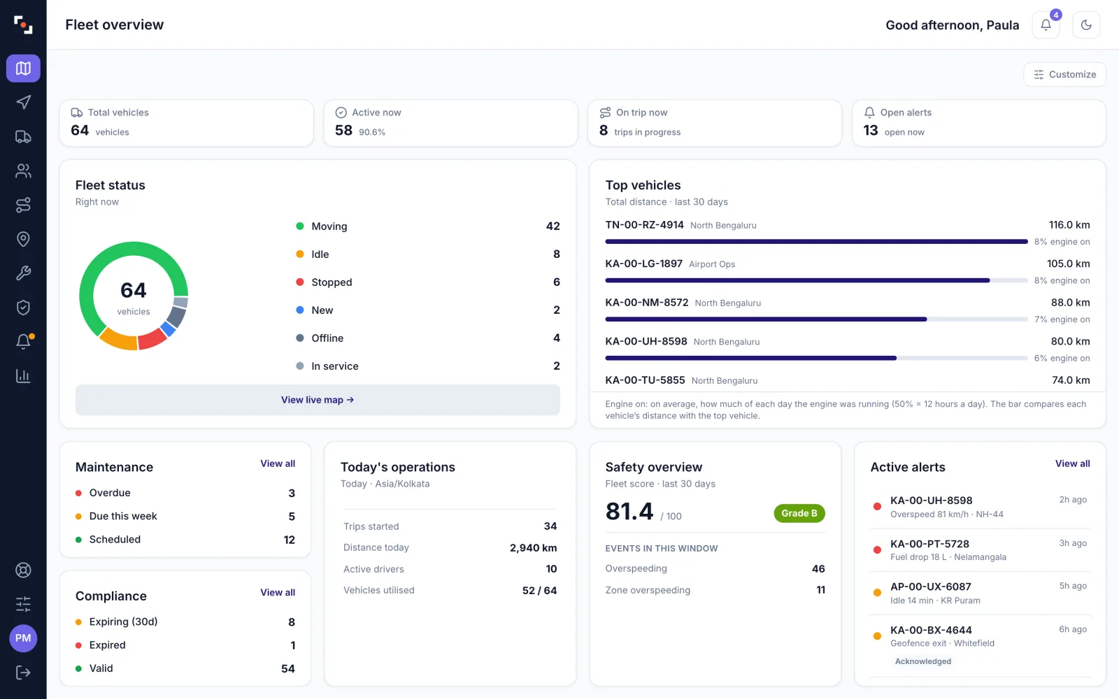1119x699 pixels.
Task: Open header notifications bell with badge 4
Action: 1046,25
